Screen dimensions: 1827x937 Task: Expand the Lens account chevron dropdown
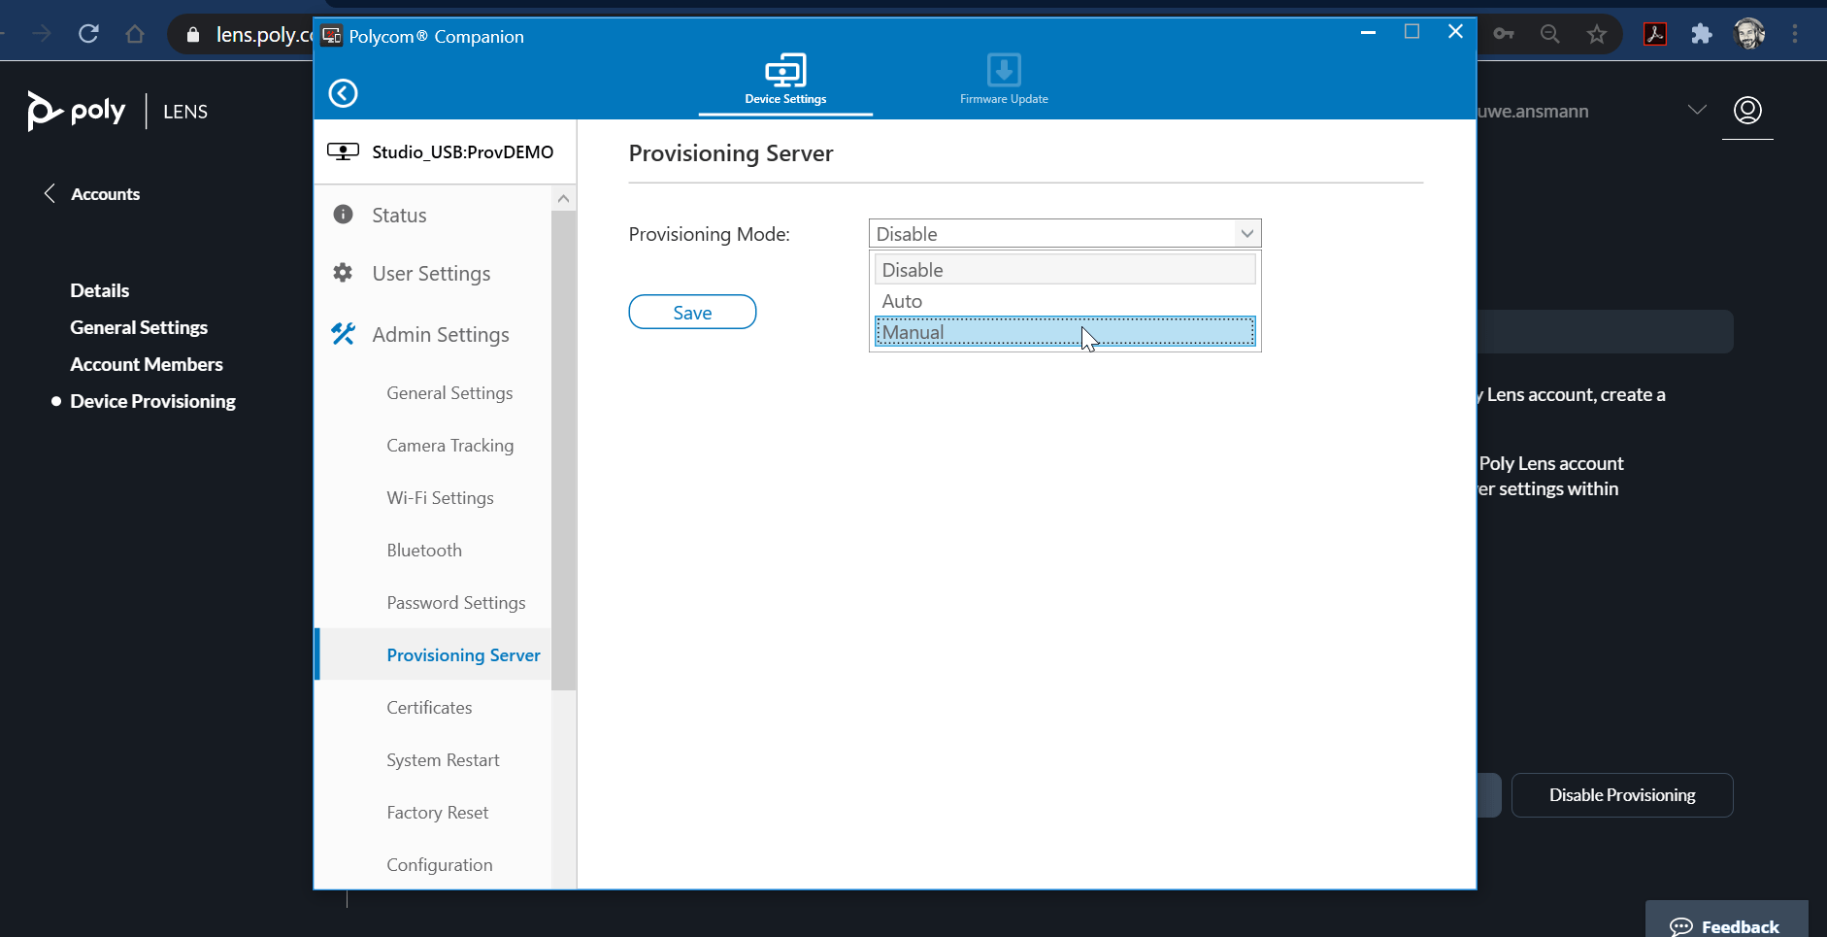pos(1697,110)
